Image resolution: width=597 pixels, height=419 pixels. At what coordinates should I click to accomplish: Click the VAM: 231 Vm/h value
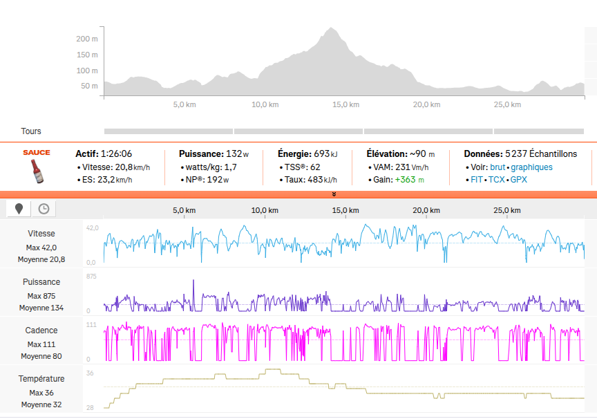pyautogui.click(x=401, y=167)
